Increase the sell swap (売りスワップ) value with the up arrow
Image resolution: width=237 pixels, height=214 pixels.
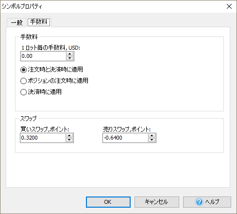coord(152,136)
